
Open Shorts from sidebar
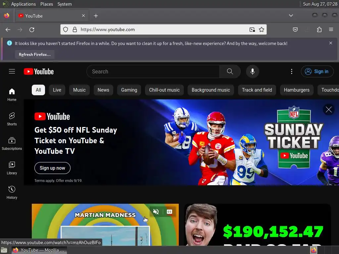pos(12,119)
